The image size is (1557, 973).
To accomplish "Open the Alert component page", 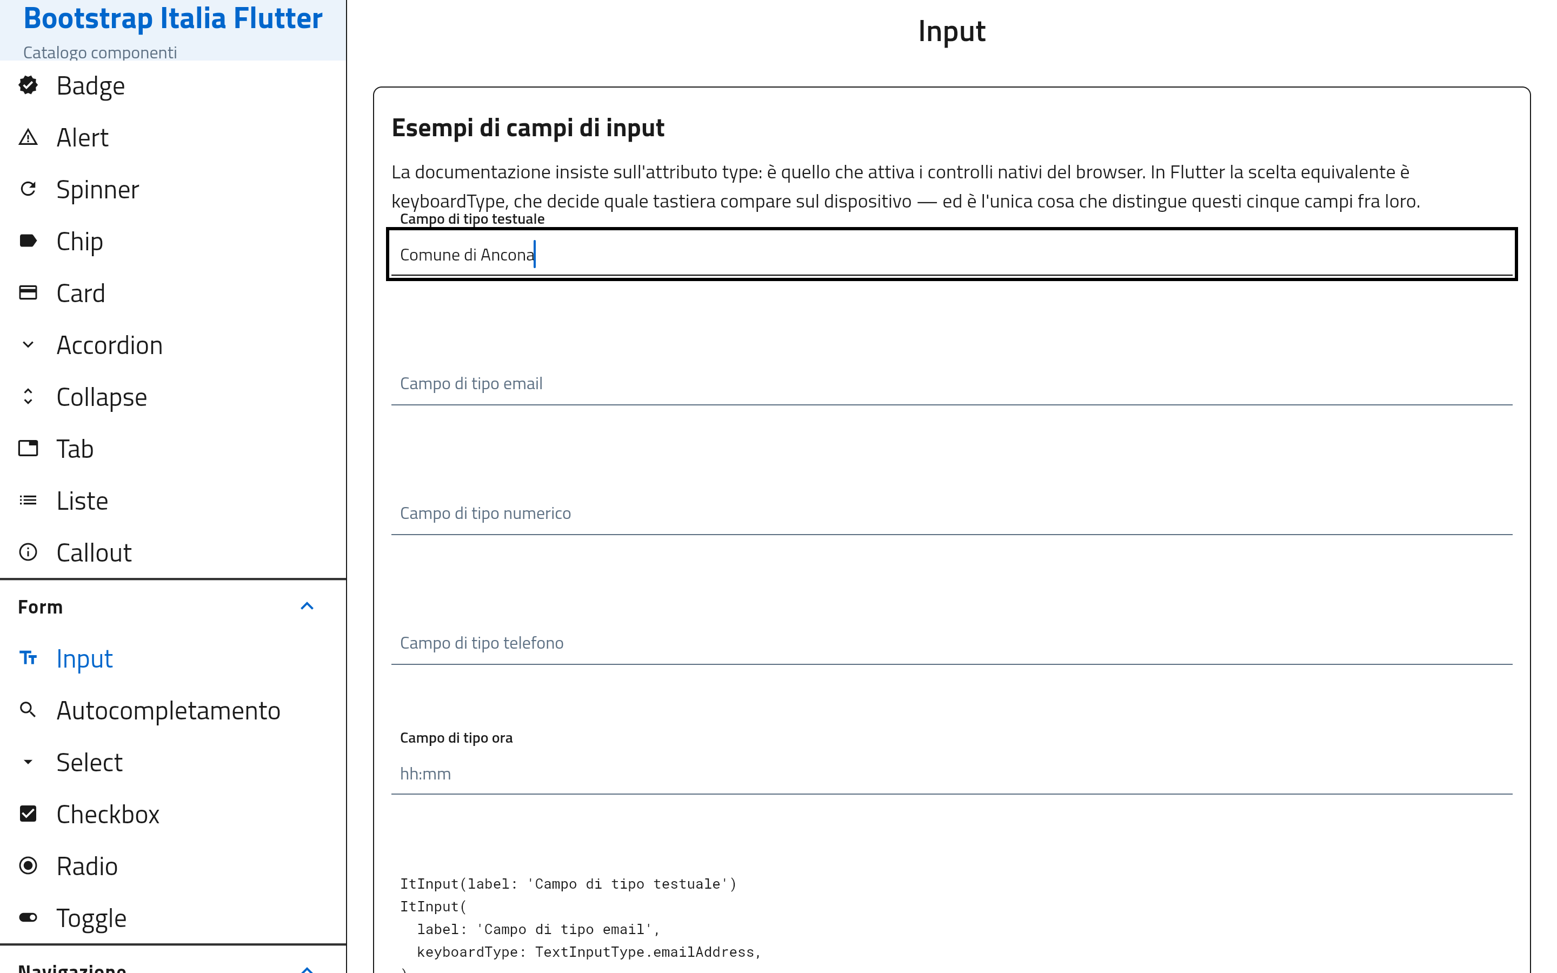I will [173, 138].
